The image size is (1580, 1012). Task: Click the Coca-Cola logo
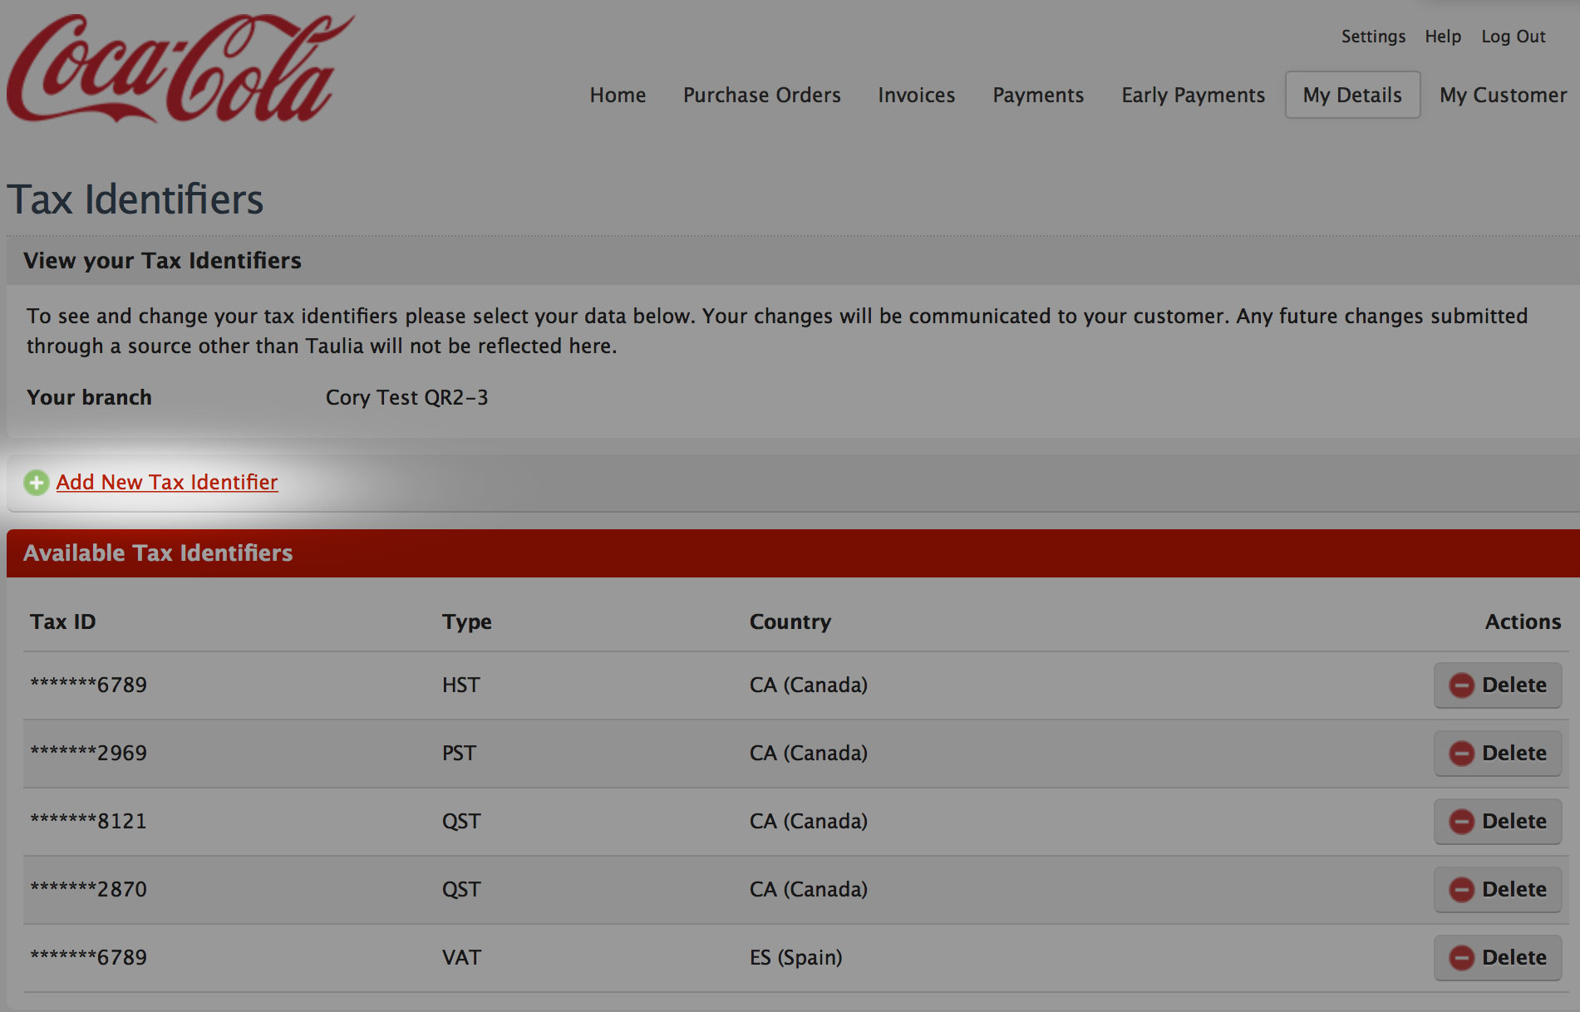180,68
